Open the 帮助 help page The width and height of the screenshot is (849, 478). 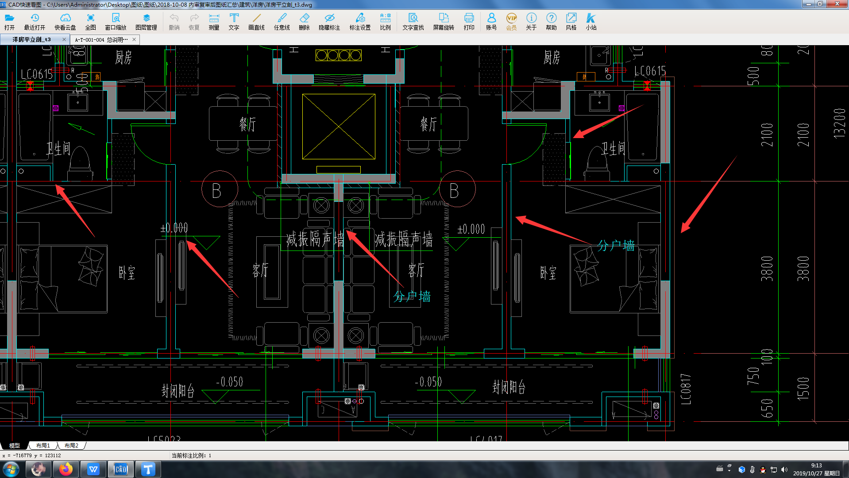551,22
